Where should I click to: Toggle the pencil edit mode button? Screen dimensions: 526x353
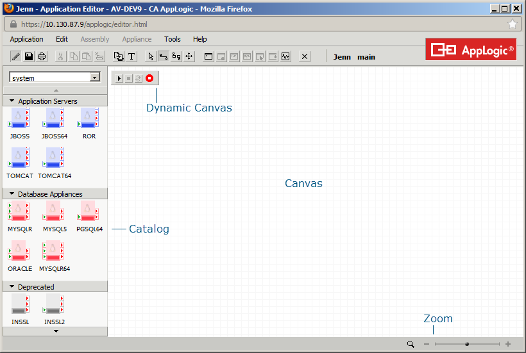tap(16, 56)
